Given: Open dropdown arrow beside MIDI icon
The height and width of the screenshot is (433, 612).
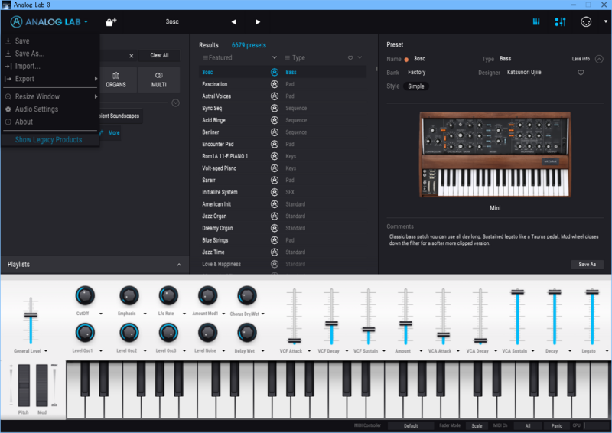Looking at the screenshot, I should click(x=606, y=22).
